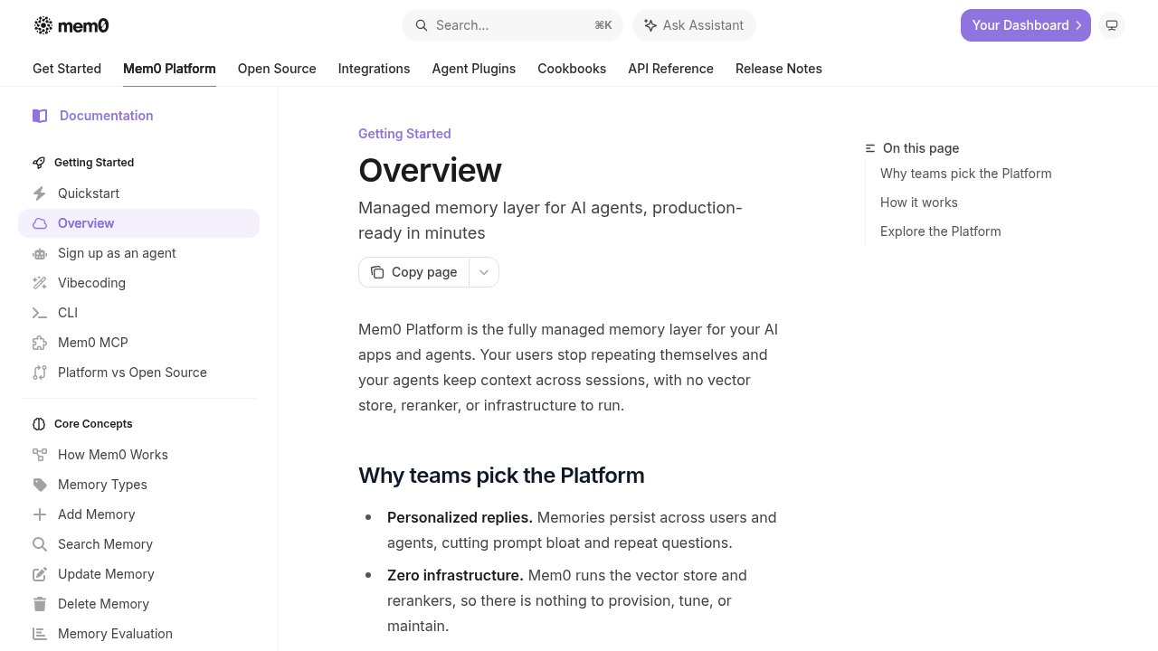Toggle the theme mode monitor icon
This screenshot has height=651, width=1158.
pos(1112,25)
